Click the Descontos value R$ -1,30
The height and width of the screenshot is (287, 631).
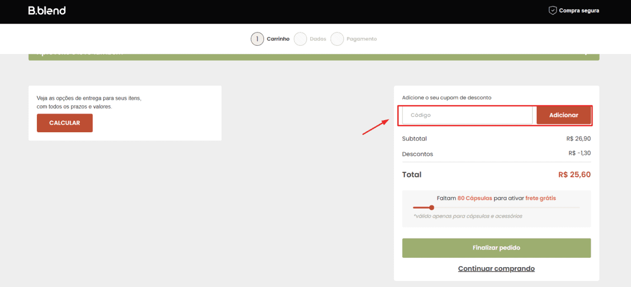(580, 153)
